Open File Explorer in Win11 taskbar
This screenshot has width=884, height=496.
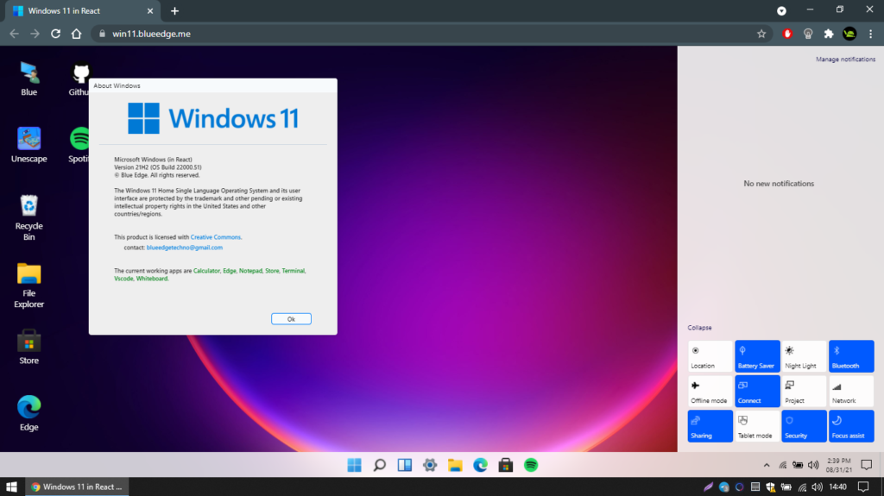[455, 465]
